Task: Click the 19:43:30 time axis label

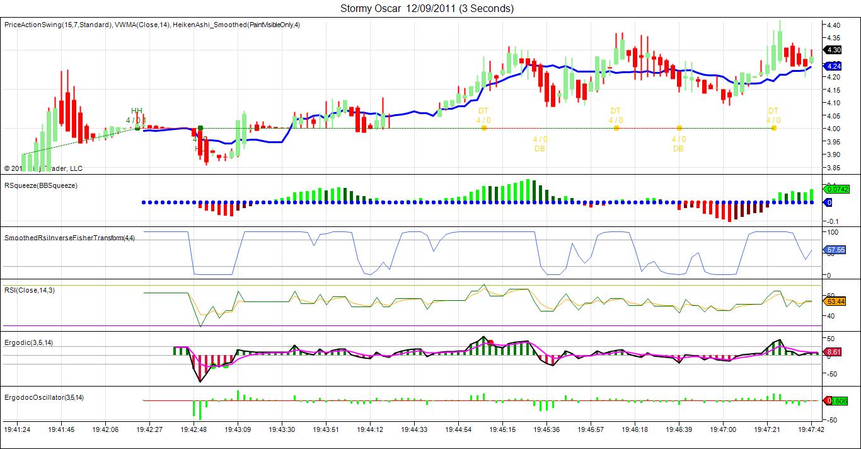Action: [282, 430]
